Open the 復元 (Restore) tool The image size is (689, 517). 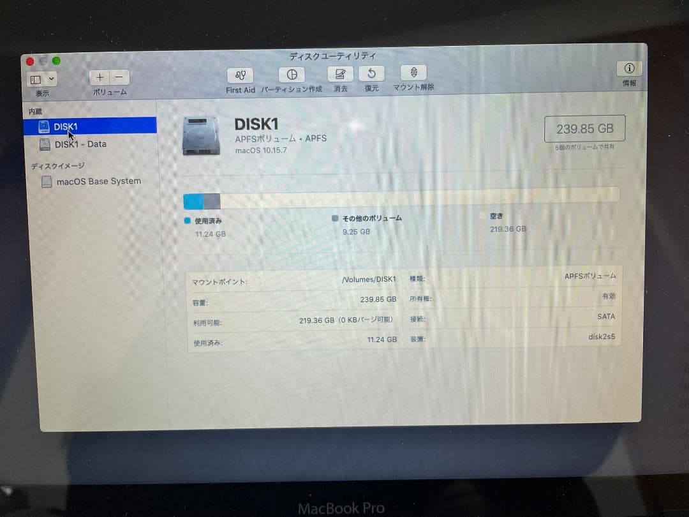[372, 75]
